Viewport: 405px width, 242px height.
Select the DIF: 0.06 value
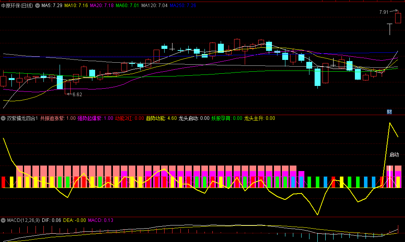coord(51,220)
